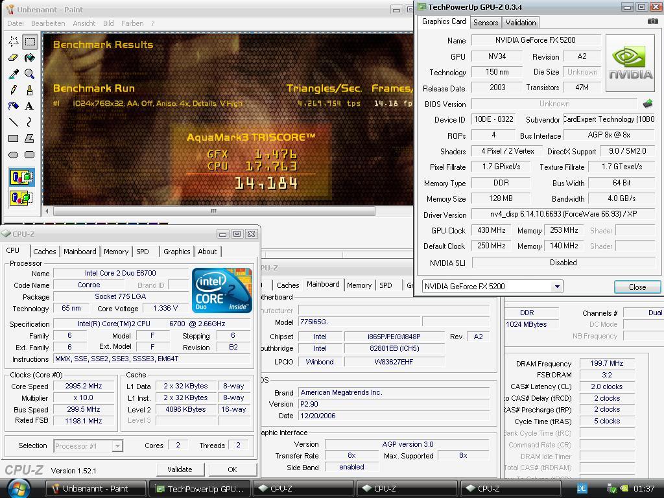
Task: Click the GPU-Z screenshot camera icon
Action: [x=652, y=21]
